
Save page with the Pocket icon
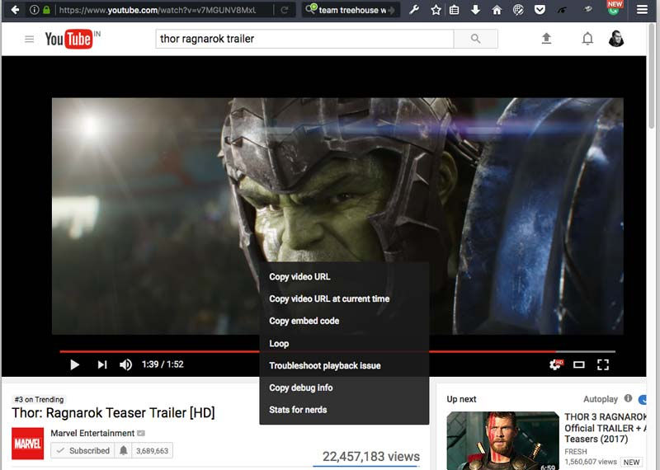click(x=540, y=10)
